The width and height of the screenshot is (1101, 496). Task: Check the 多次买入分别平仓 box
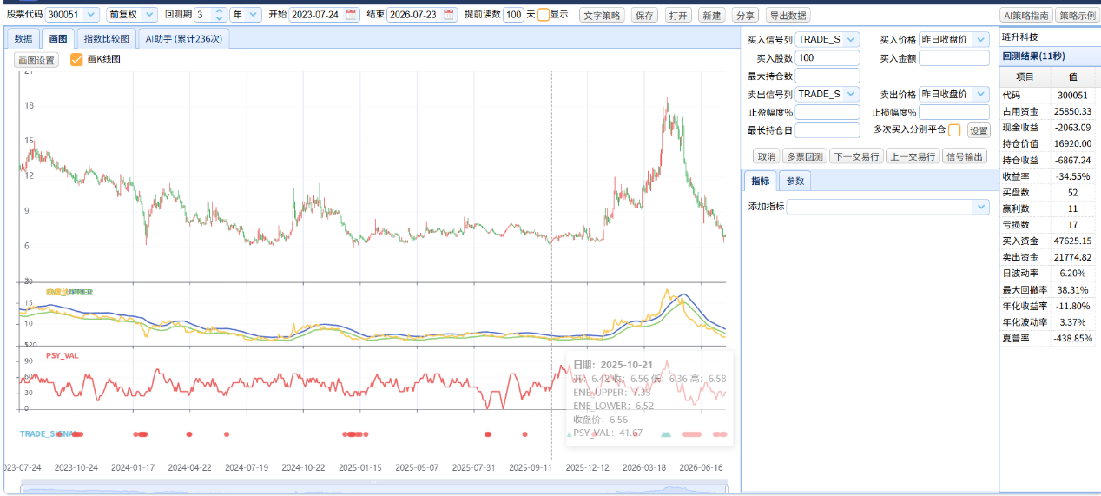point(954,130)
